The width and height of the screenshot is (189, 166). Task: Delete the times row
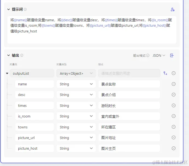[173, 105]
